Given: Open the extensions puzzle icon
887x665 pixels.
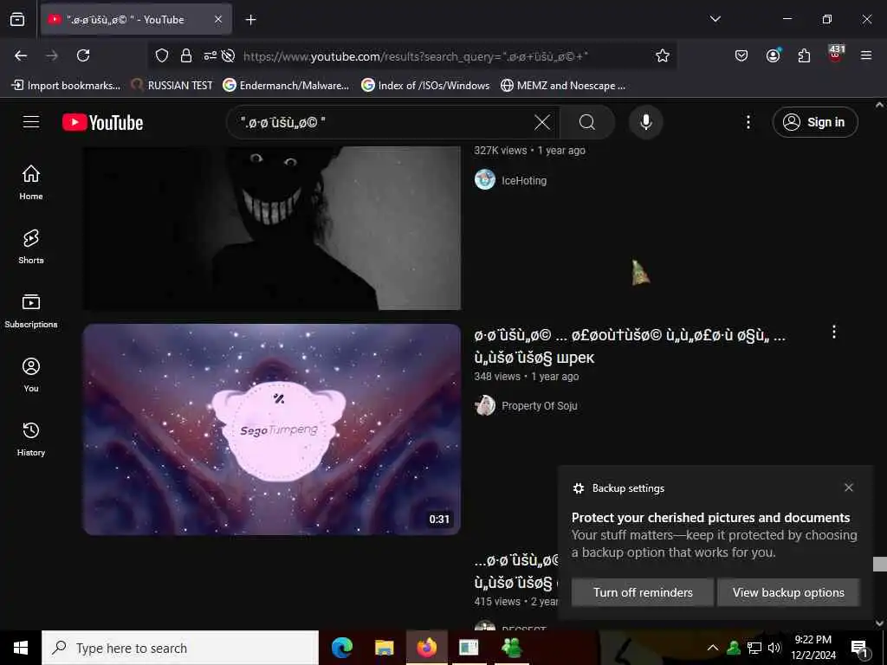Looking at the screenshot, I should (804, 55).
